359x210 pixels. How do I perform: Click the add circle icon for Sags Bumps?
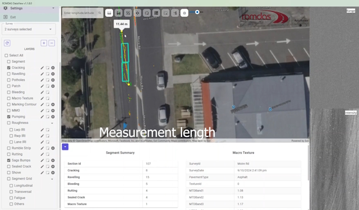(53, 160)
